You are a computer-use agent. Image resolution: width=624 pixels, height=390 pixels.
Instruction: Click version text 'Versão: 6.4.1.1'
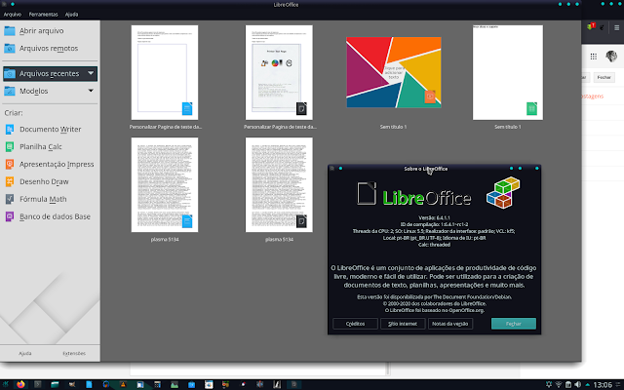[434, 217]
